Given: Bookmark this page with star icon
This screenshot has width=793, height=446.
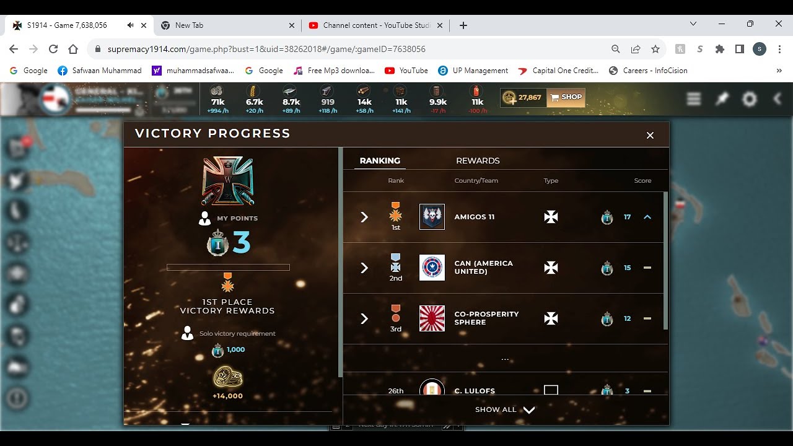Looking at the screenshot, I should 655,49.
